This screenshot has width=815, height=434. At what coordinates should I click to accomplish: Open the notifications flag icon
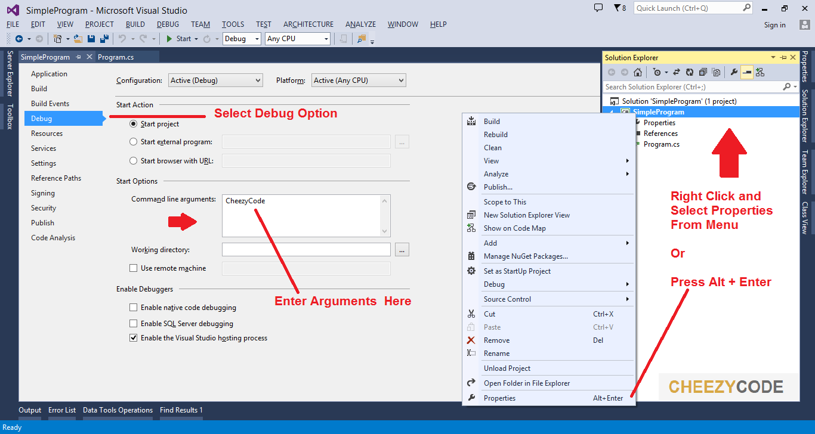tap(617, 8)
